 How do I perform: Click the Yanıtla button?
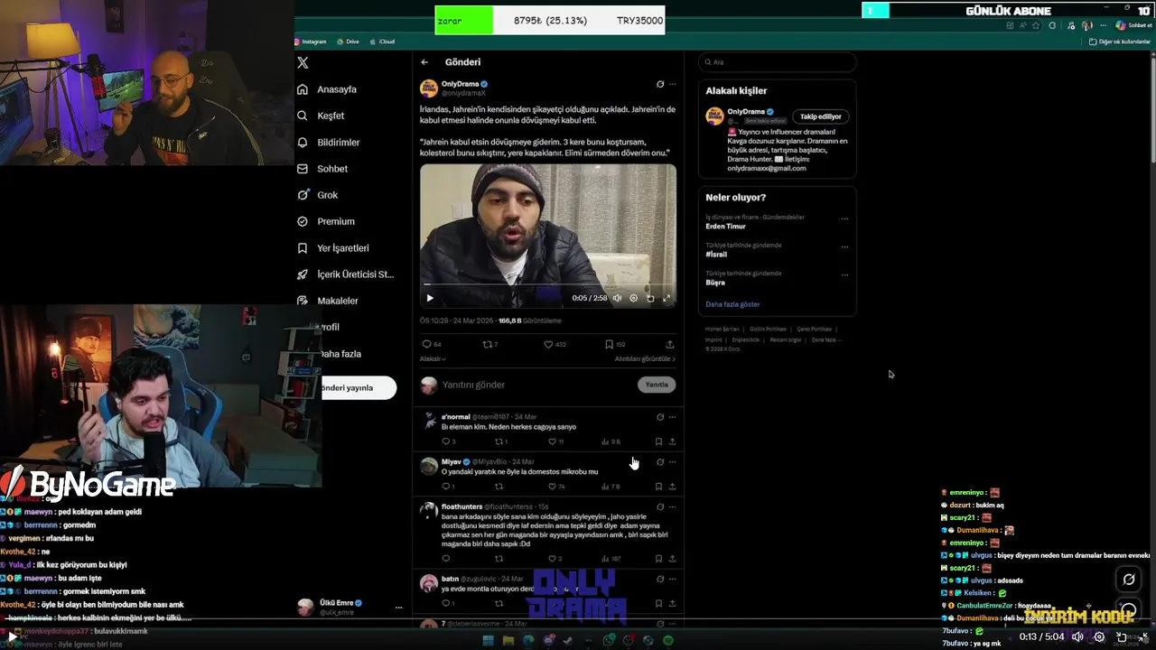tap(657, 385)
